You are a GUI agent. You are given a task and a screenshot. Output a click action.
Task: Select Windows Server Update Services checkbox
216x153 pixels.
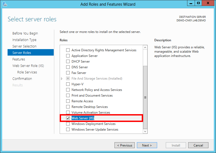pos(68,130)
